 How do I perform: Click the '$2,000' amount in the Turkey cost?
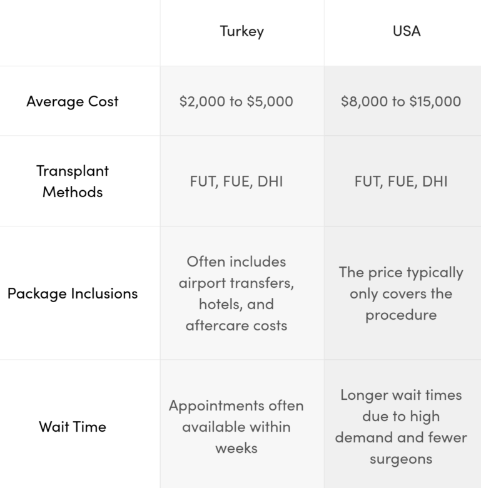click(x=201, y=101)
